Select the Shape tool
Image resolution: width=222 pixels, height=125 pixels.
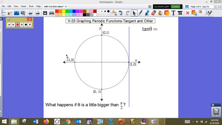coord(167,13)
